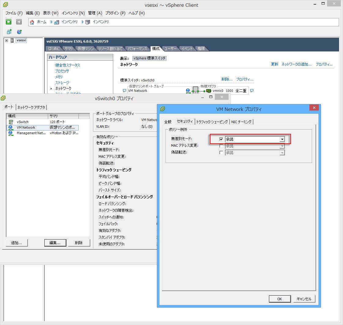The image size is (343, 325).
Task: Switch to the NIC チーミング tab
Action: pyautogui.click(x=241, y=122)
